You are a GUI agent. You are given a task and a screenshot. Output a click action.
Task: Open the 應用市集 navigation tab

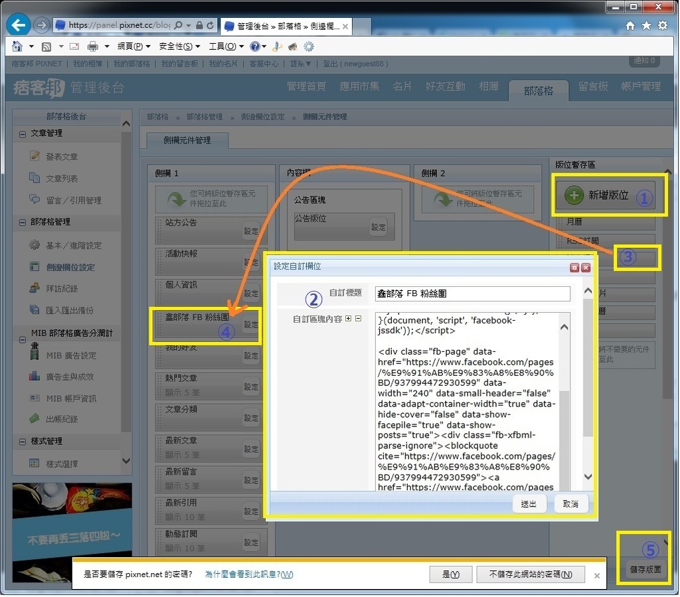(x=359, y=86)
